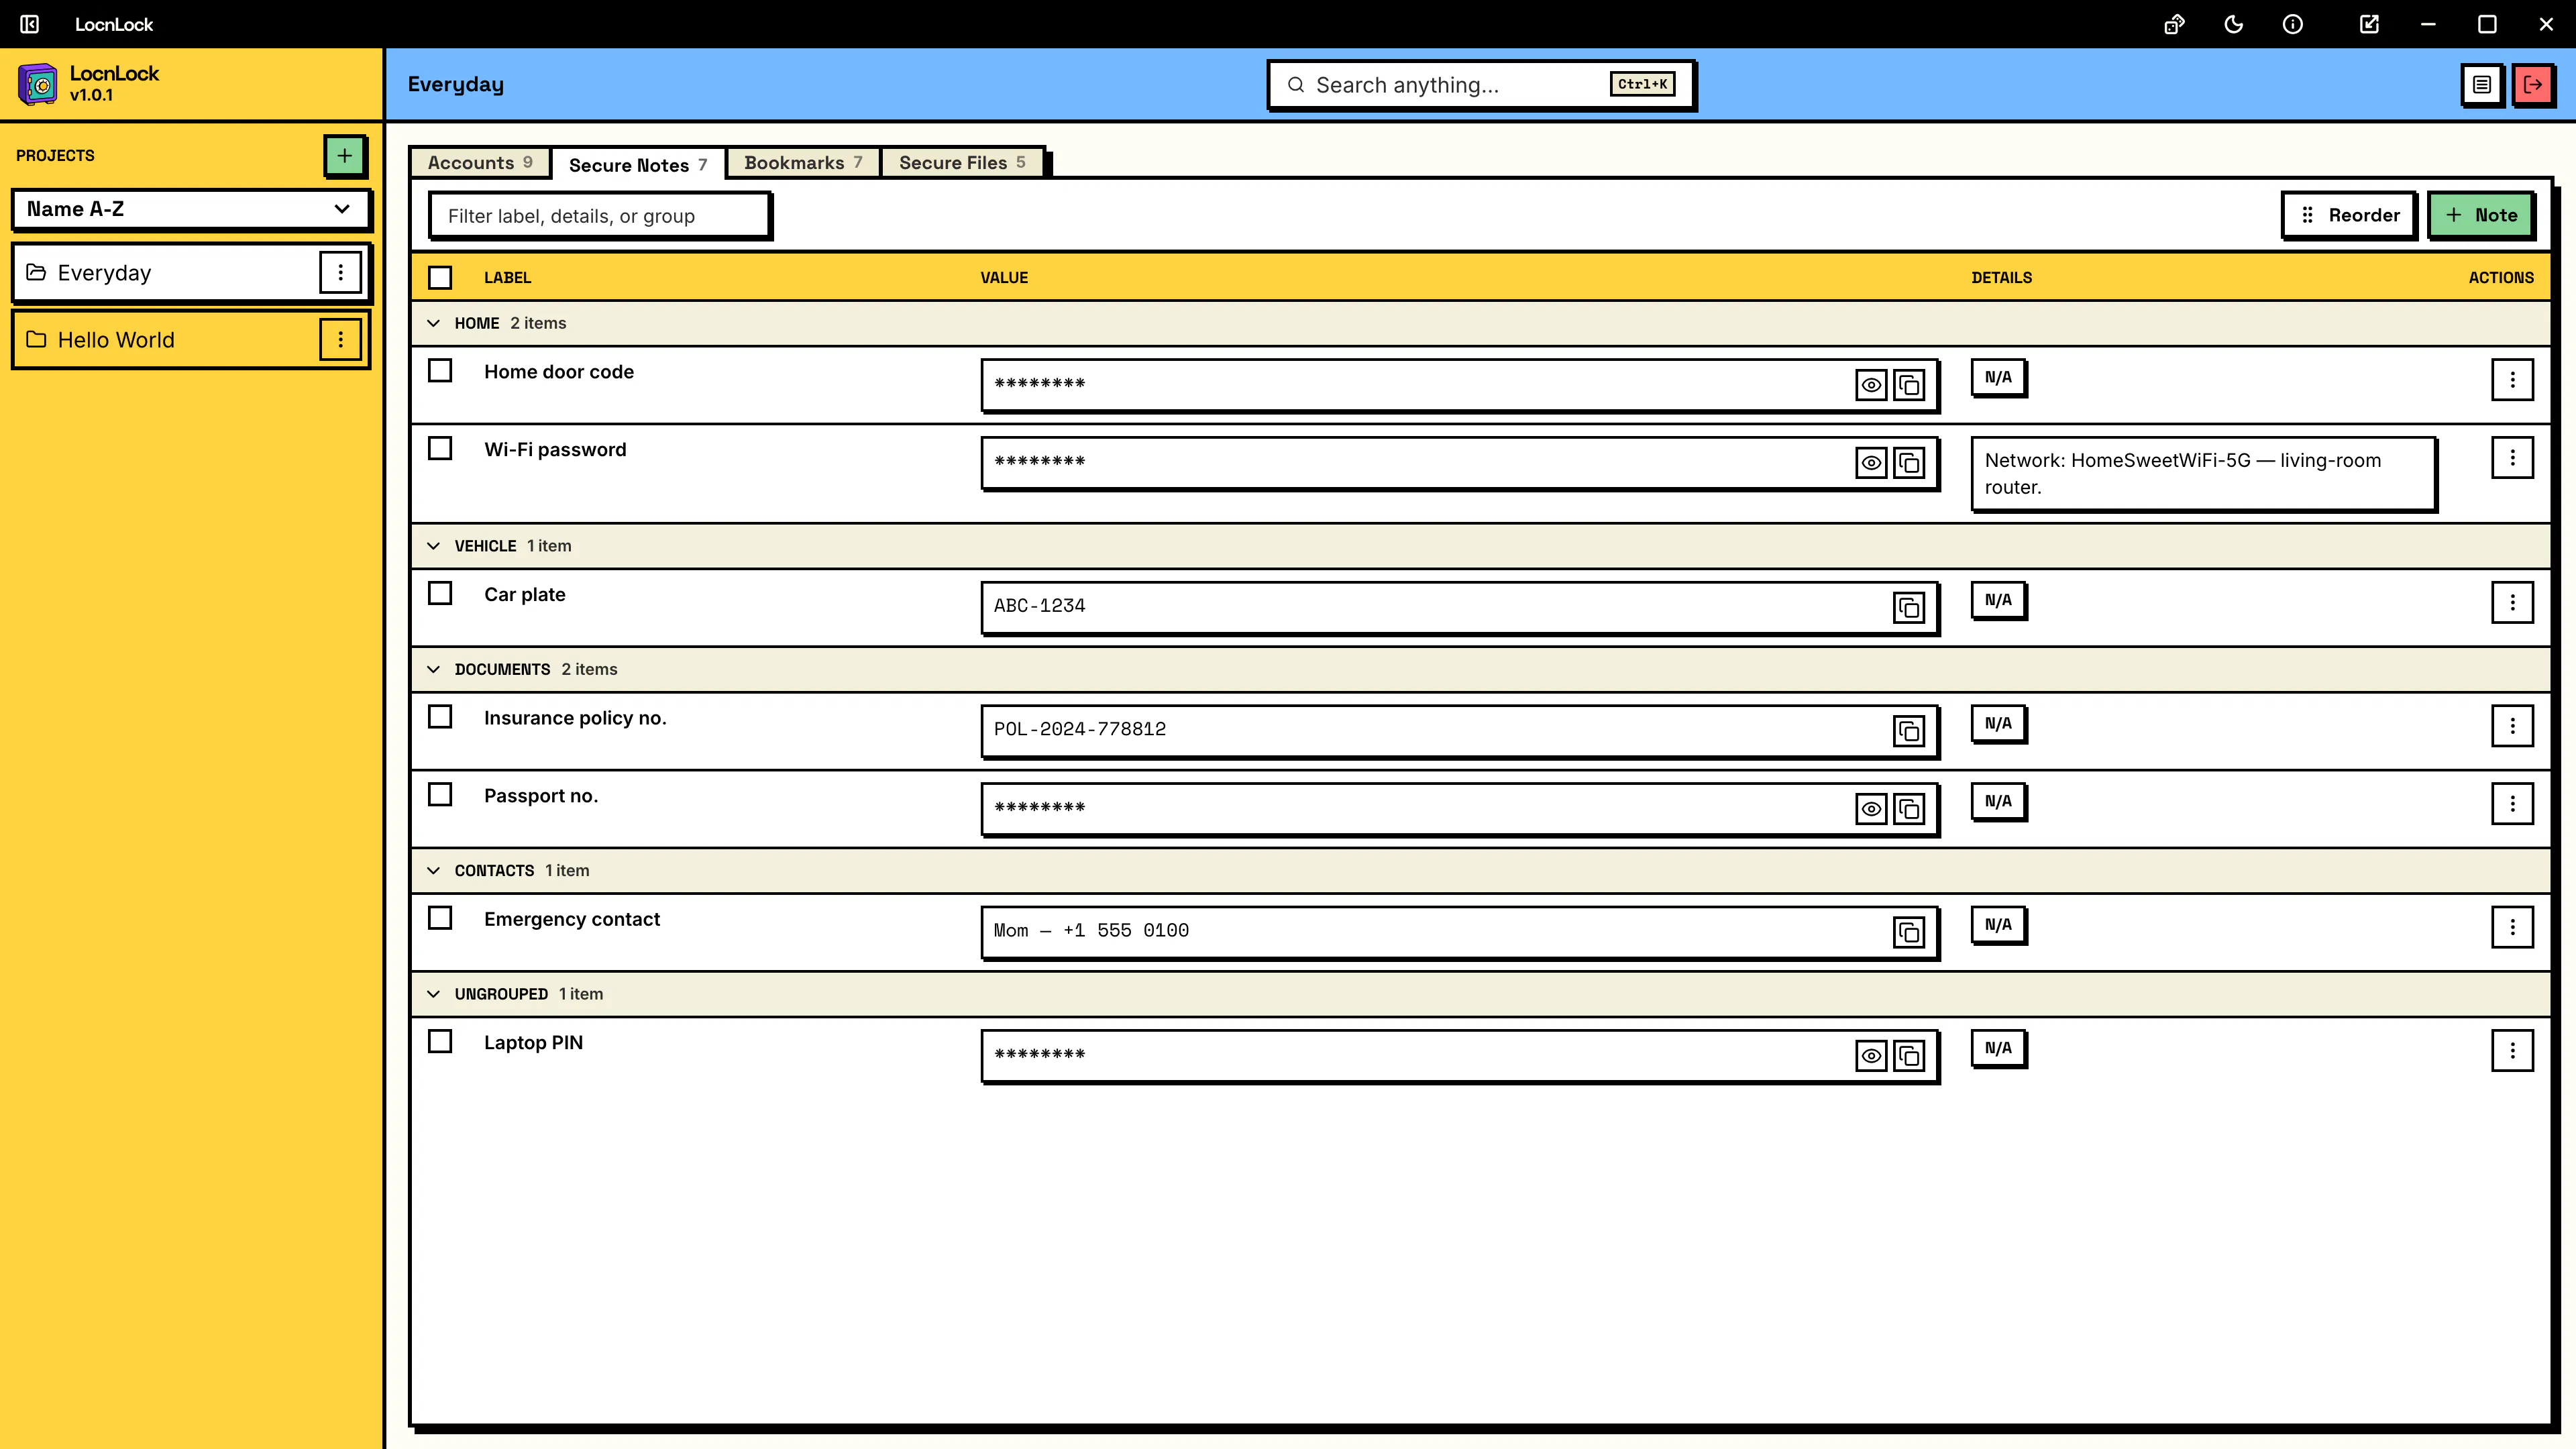This screenshot has width=2576, height=1449.
Task: Copy the Car plate value
Action: click(x=1909, y=608)
